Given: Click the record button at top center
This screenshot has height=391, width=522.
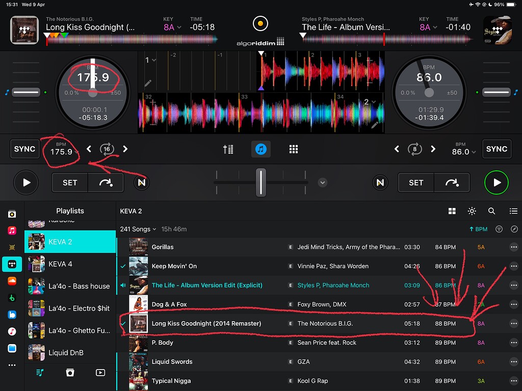Looking at the screenshot, I should [260, 23].
